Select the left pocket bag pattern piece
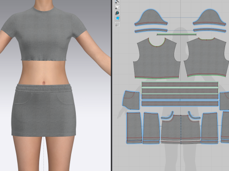229x171 pixels. pyautogui.click(x=131, y=100)
